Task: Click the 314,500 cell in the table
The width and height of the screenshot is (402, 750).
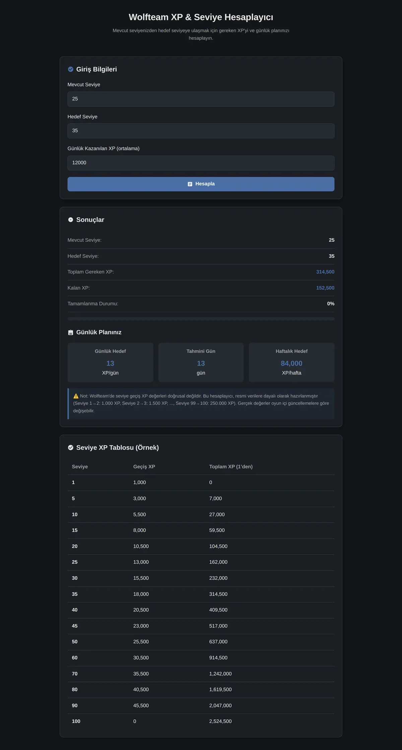Action: point(218,594)
